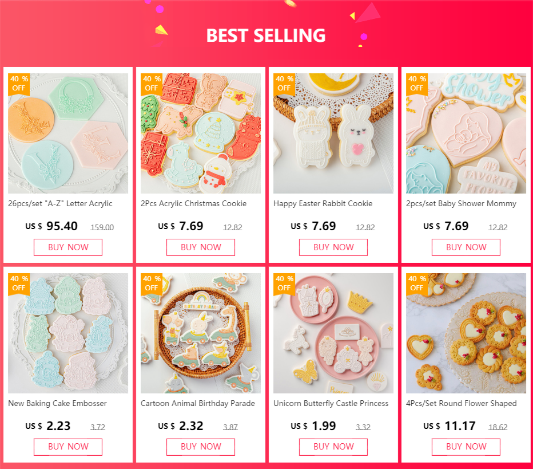Open the A-Z Letter Acrylic product image
Viewport: 533px width, 469px height.
pos(68,133)
